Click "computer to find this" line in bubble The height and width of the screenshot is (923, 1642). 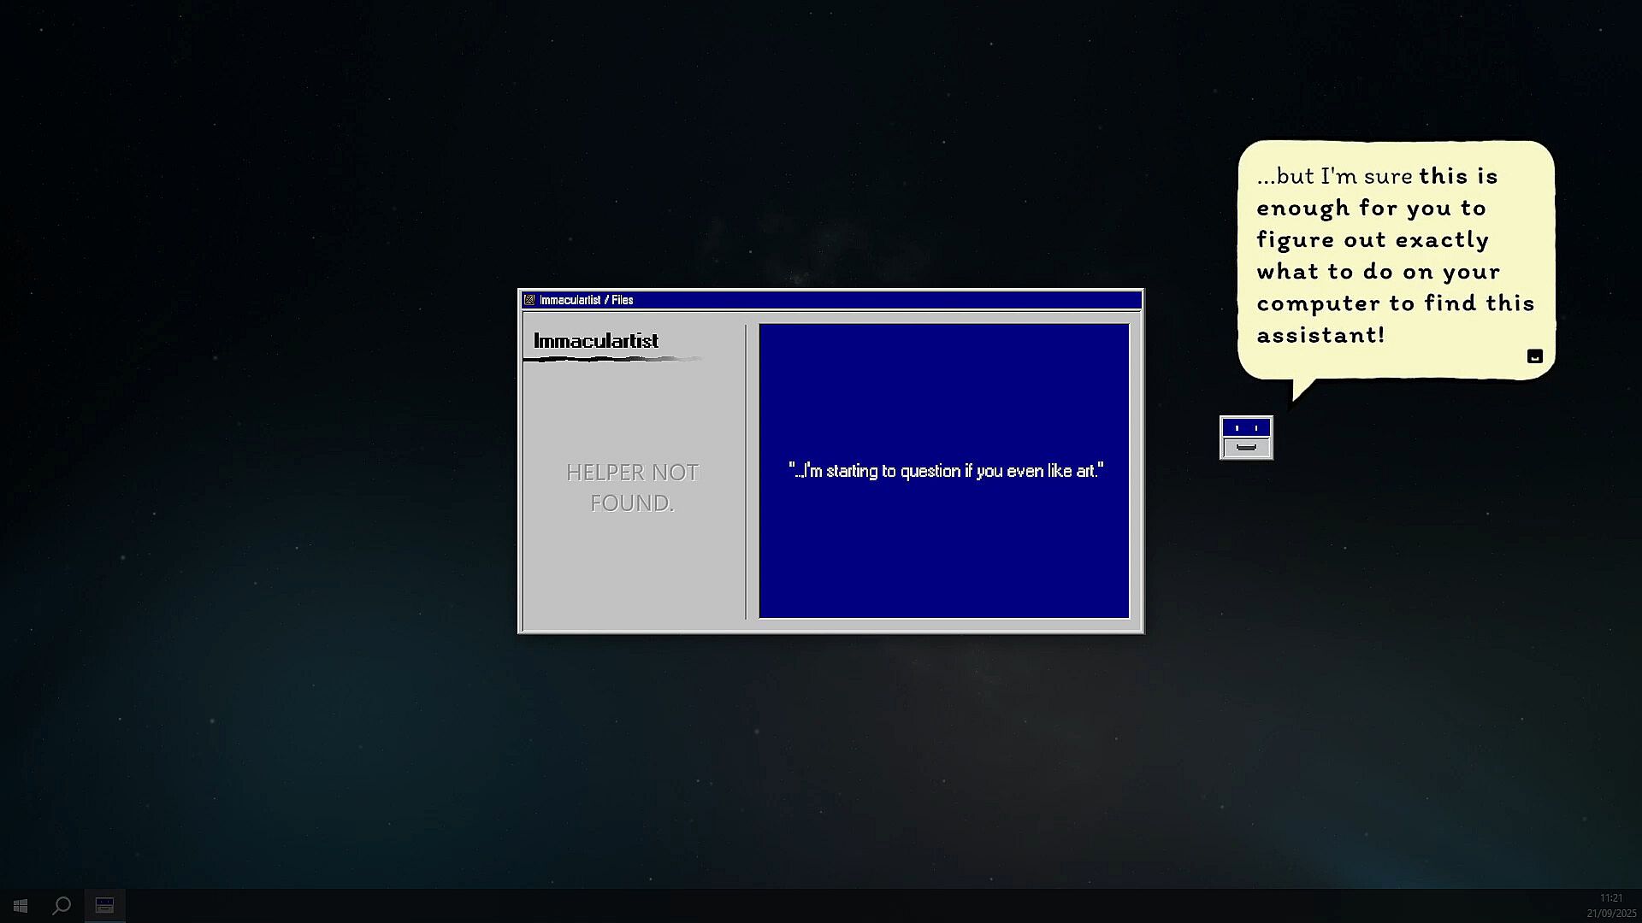point(1395,303)
